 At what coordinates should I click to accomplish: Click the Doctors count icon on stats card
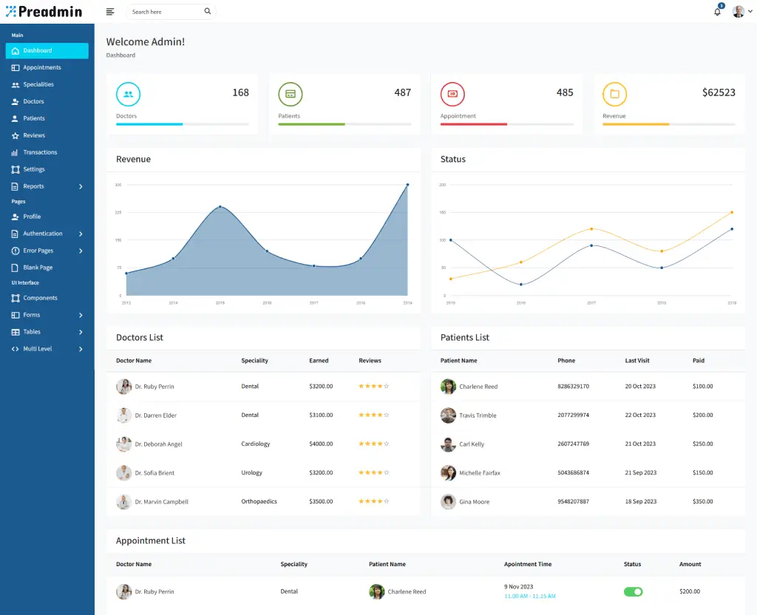coord(128,94)
